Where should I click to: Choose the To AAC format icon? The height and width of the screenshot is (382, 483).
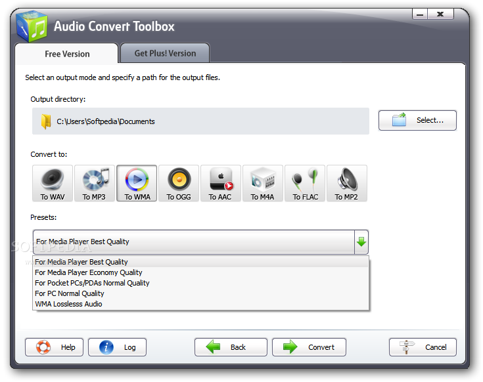(x=221, y=183)
